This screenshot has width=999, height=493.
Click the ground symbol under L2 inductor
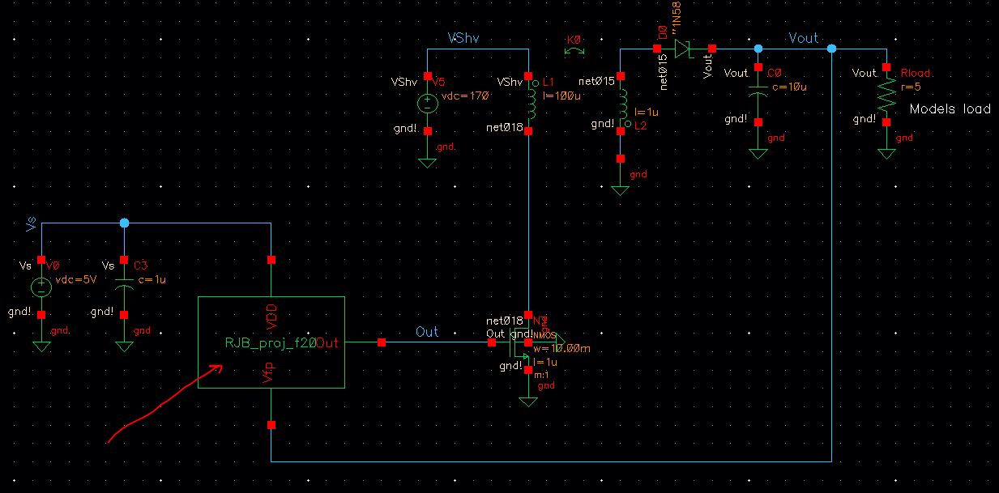click(620, 190)
